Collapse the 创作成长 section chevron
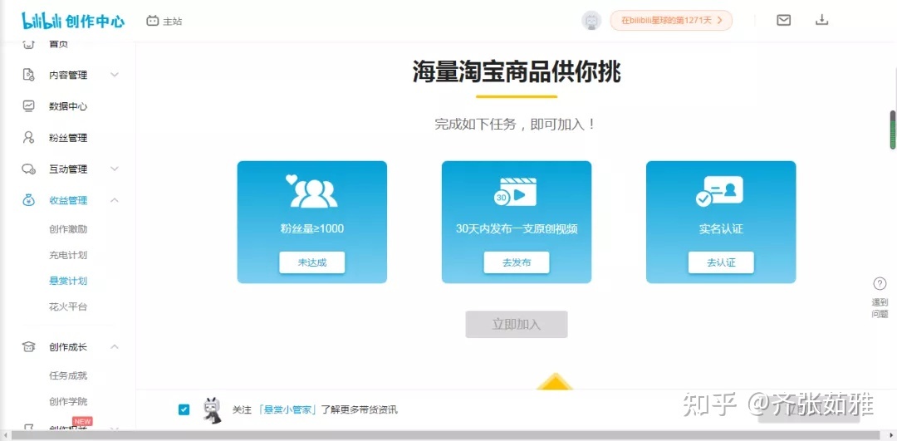Viewport: 897px width, 441px height. [115, 346]
